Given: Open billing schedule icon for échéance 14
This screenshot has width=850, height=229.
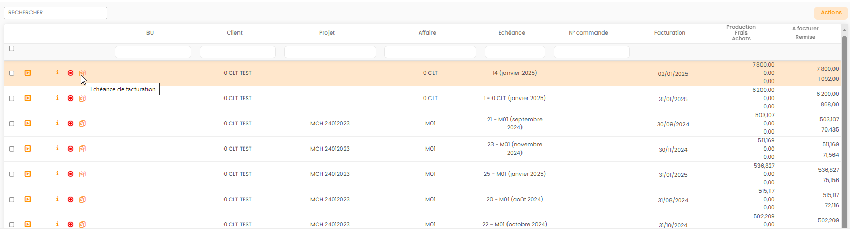Looking at the screenshot, I should (82, 73).
